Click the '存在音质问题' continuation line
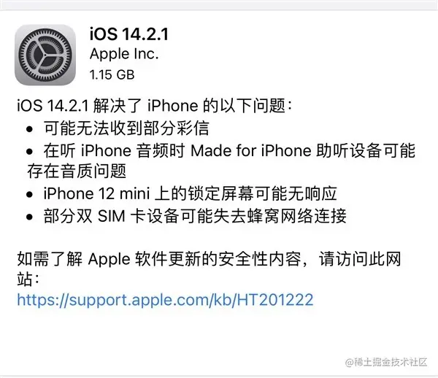This screenshot has width=438, height=378. coord(77,171)
